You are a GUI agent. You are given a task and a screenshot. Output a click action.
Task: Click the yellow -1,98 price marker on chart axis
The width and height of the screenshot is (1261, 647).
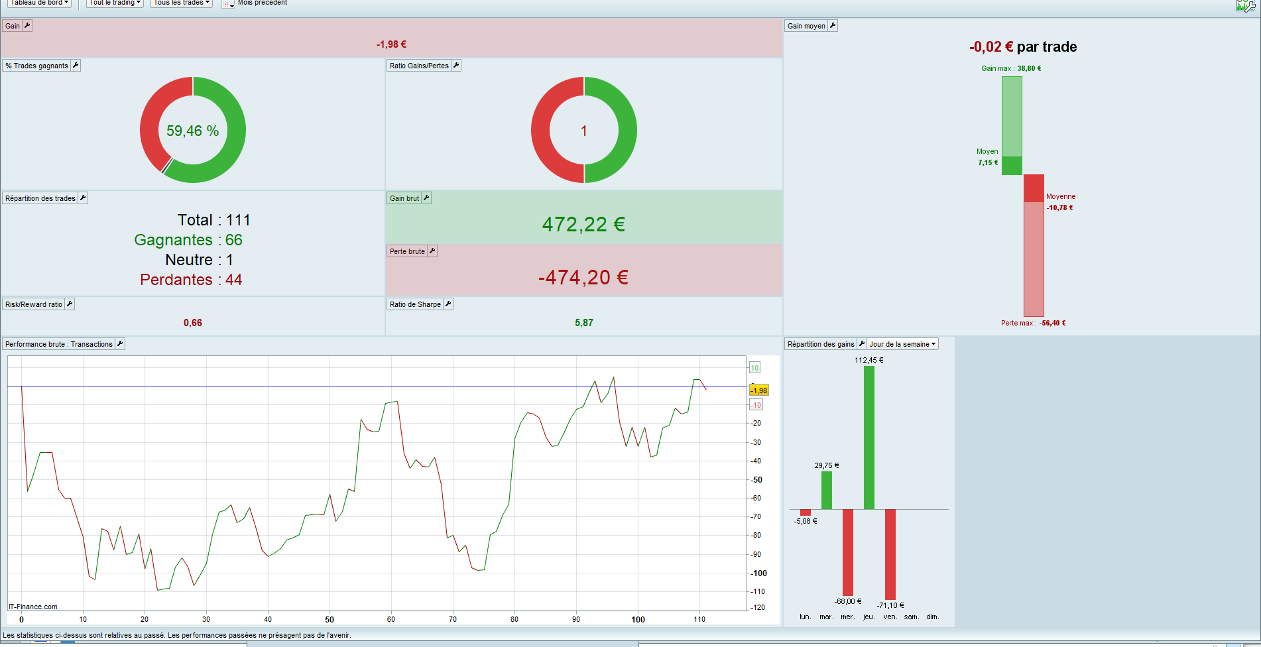tap(759, 390)
